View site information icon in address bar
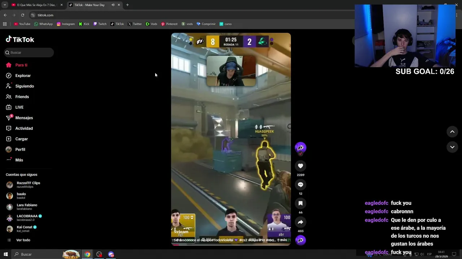 (33, 15)
